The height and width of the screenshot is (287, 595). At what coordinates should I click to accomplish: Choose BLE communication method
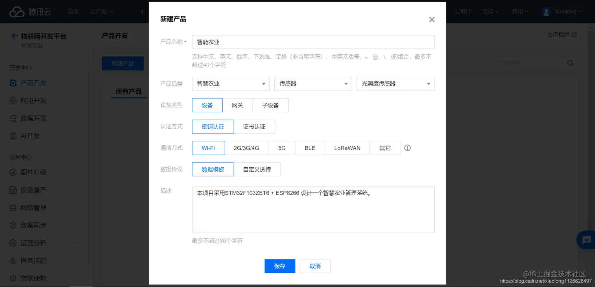pos(310,148)
